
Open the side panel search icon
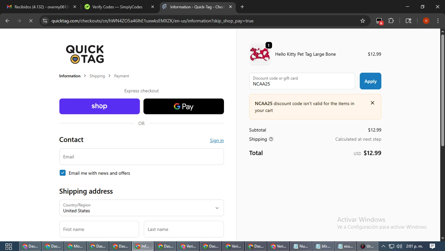[409, 21]
